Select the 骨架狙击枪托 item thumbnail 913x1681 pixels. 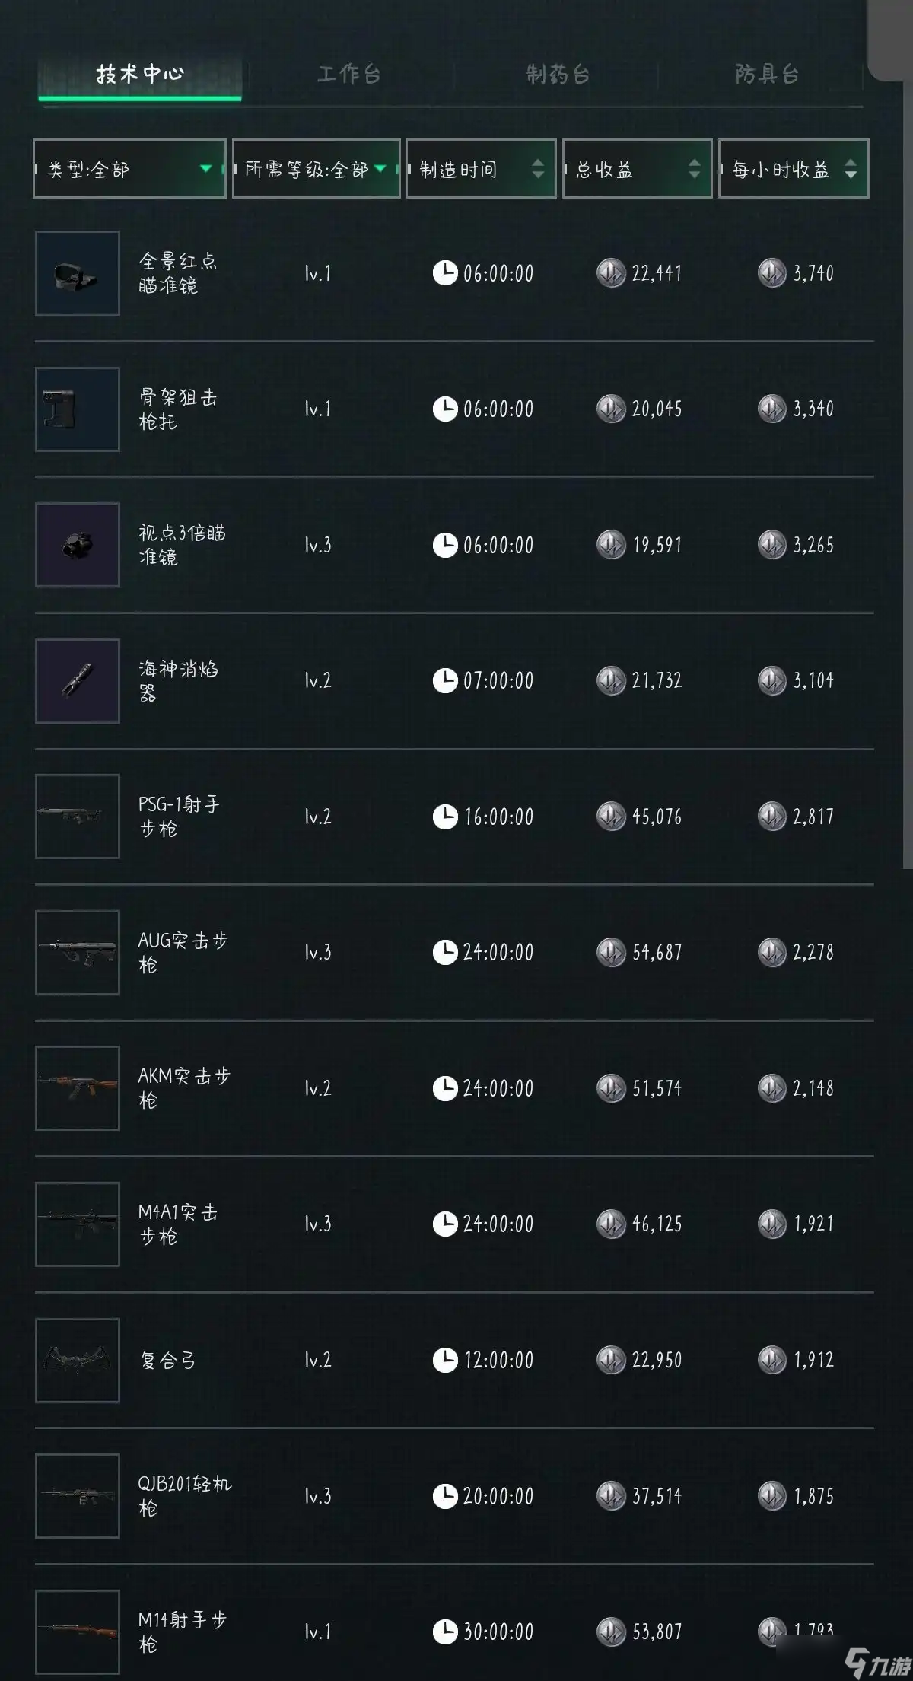click(78, 409)
